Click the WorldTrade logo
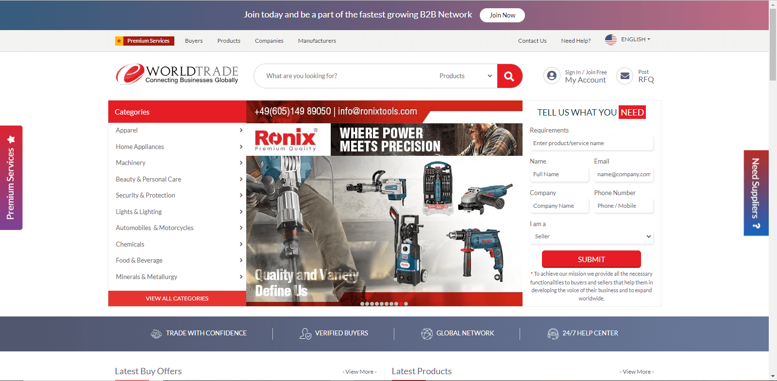 coord(177,74)
